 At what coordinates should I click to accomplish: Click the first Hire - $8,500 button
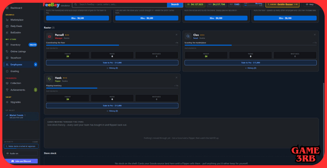78,18
